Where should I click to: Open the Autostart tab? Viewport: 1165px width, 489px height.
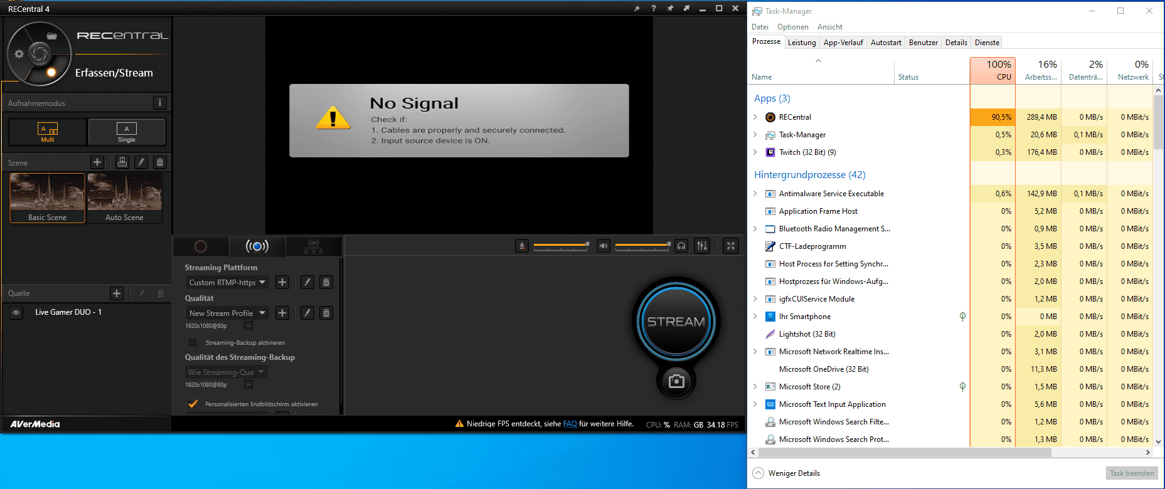coord(886,43)
